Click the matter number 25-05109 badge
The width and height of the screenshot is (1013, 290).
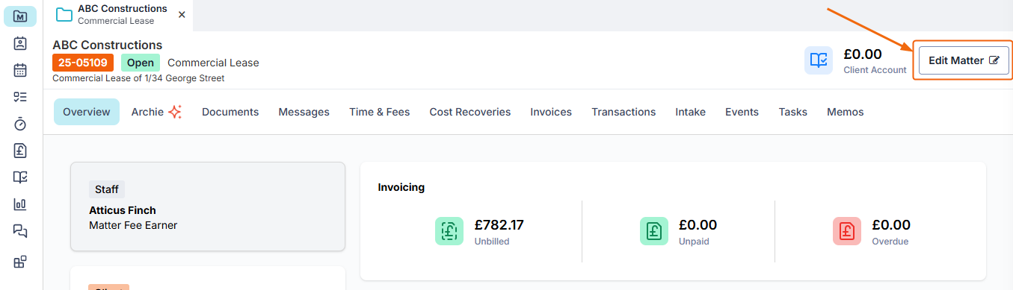pos(83,63)
